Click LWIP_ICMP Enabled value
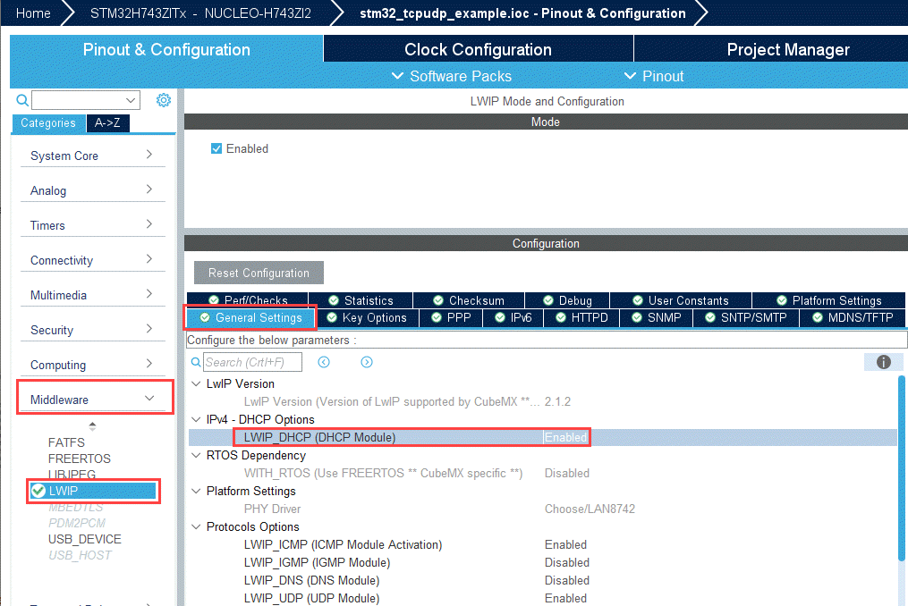 565,544
